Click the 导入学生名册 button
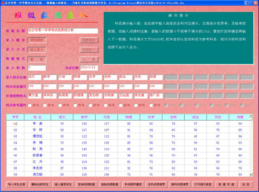The height and width of the screenshot is (192, 259). pyautogui.click(x=17, y=184)
